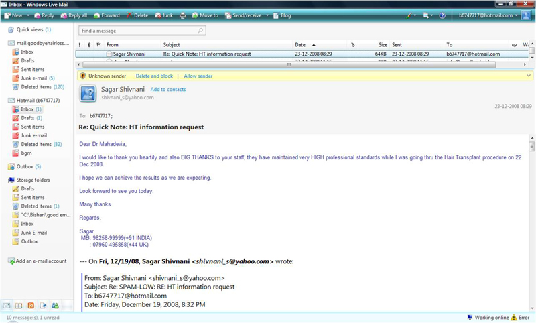Delete the selected message
This screenshot has width=536, height=323.
click(x=137, y=15)
